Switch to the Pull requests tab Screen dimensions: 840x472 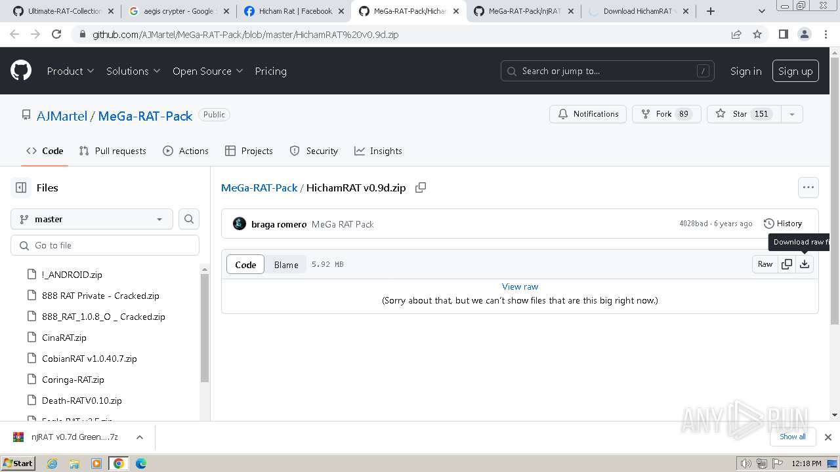pos(112,151)
